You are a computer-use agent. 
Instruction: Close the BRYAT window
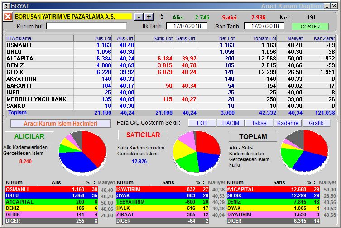(334, 6)
